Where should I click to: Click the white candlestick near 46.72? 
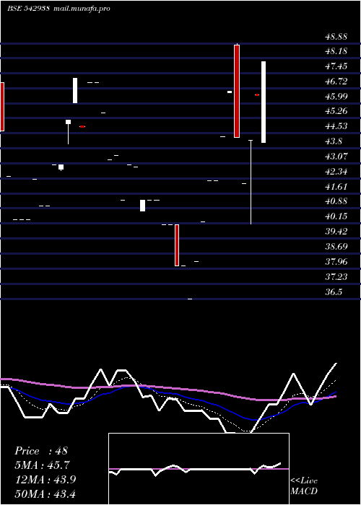point(75,90)
